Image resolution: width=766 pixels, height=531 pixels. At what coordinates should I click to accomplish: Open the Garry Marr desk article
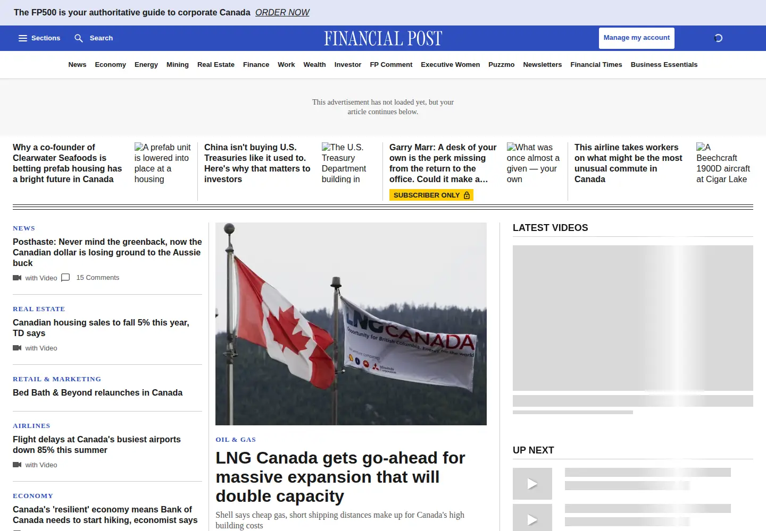coord(443,163)
